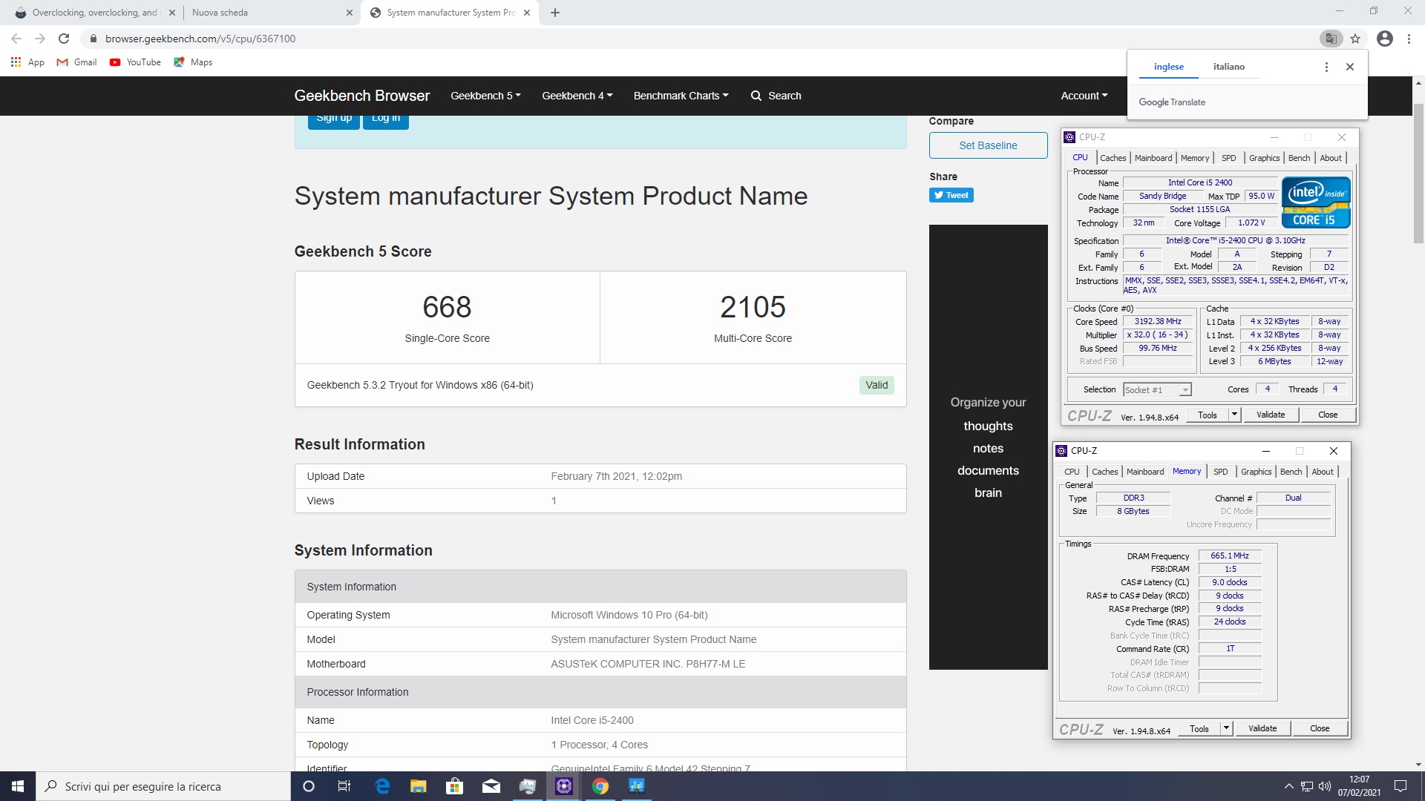Open Chrome profile account icon

(1384, 39)
